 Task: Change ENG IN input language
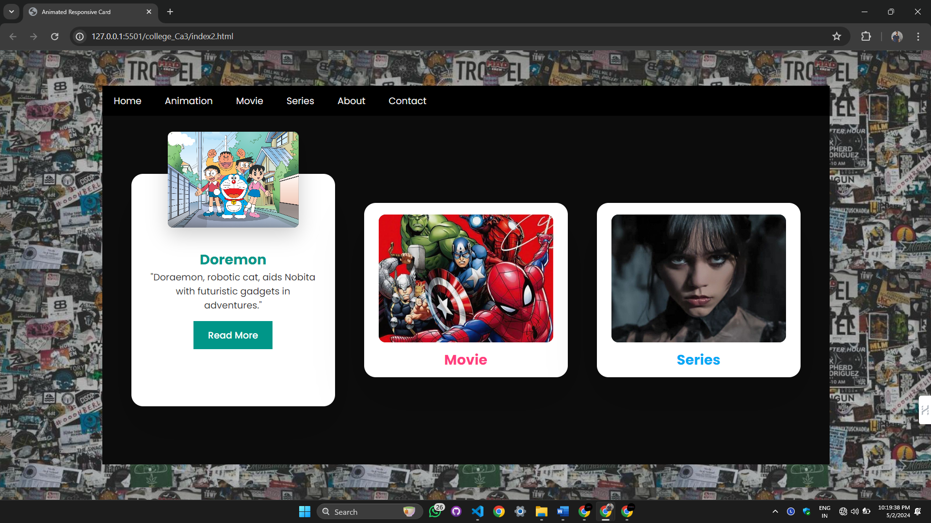click(x=825, y=511)
